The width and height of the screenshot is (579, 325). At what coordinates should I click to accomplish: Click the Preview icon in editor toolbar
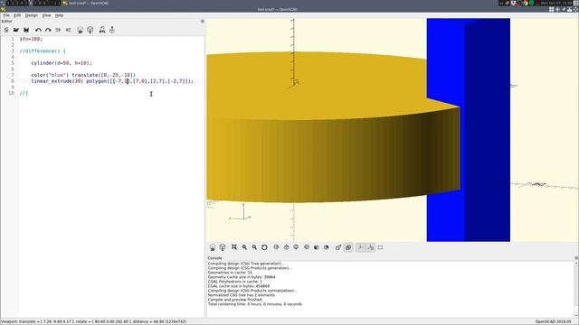81,30
